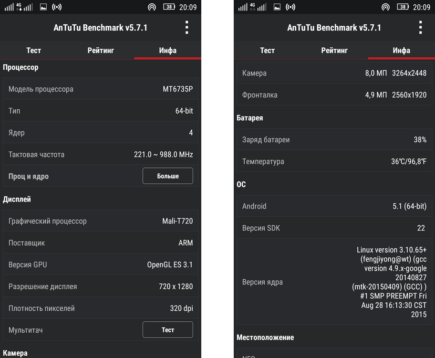Image resolution: width=435 pixels, height=358 pixels.
Task: Tap Местоположение section header
Action: (265, 337)
